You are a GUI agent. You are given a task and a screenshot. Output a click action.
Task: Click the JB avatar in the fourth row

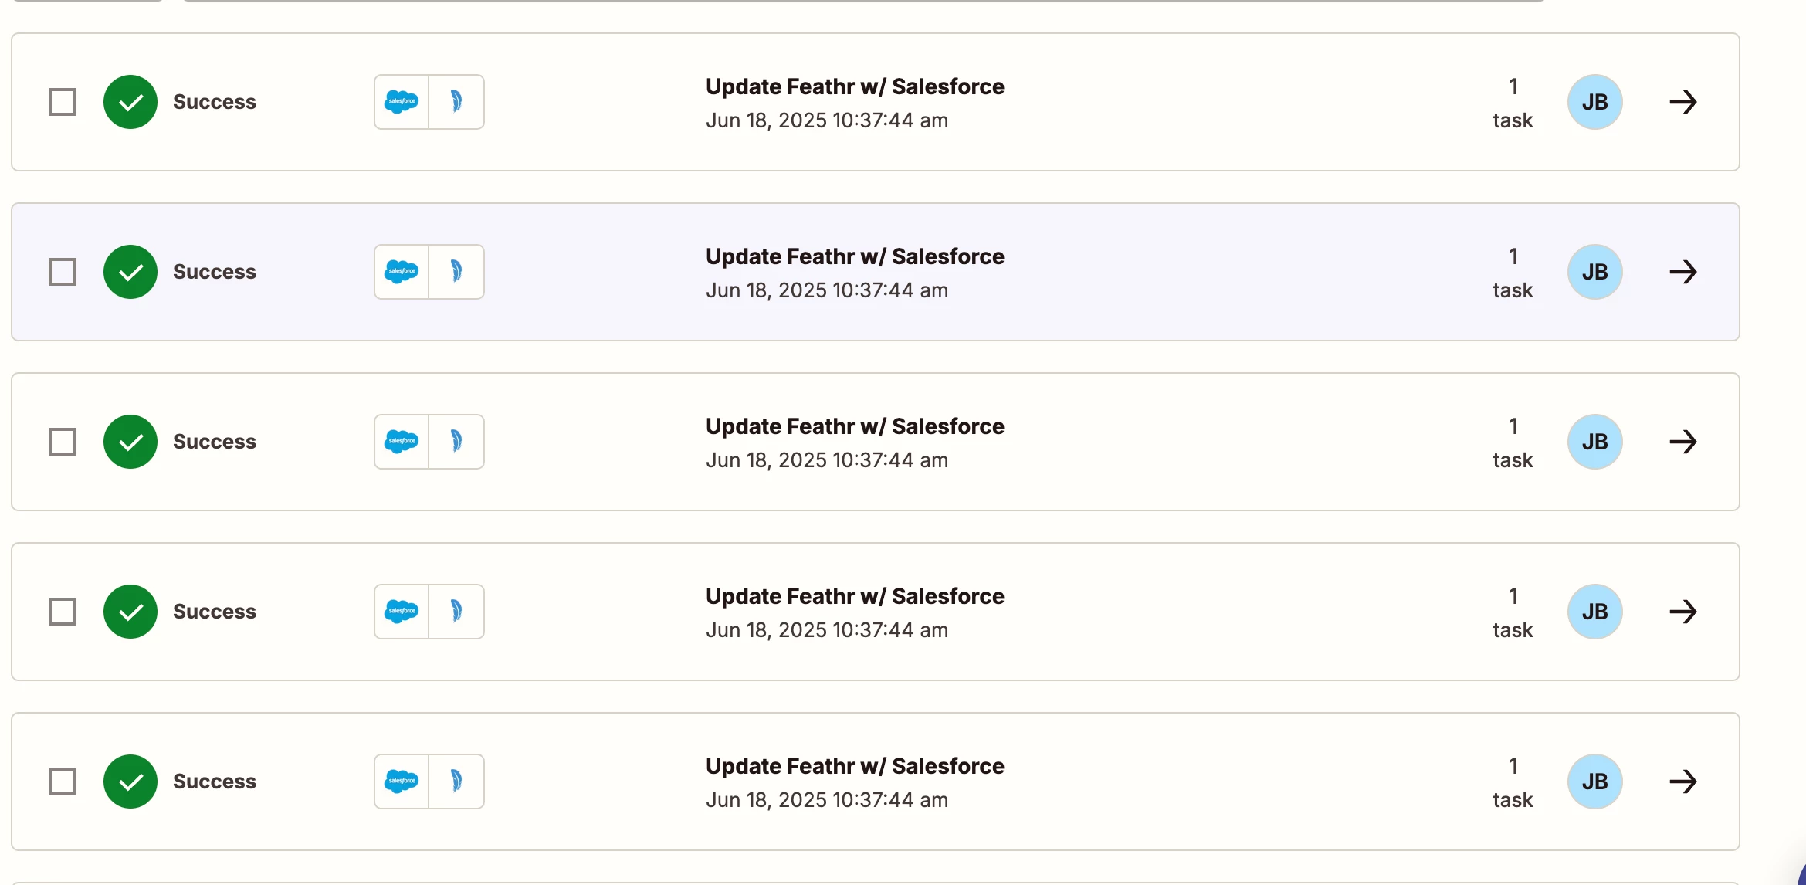pos(1594,612)
